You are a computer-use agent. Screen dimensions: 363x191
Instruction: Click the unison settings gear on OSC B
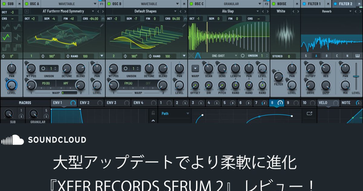[x=126, y=69]
